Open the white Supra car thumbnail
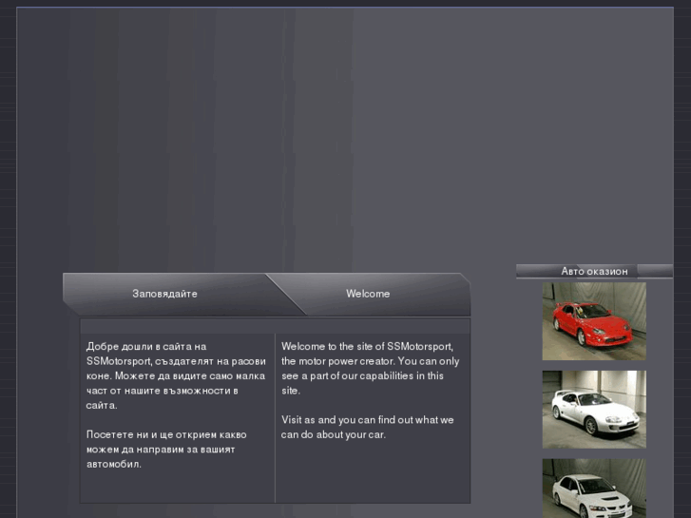The width and height of the screenshot is (691, 518). [594, 410]
